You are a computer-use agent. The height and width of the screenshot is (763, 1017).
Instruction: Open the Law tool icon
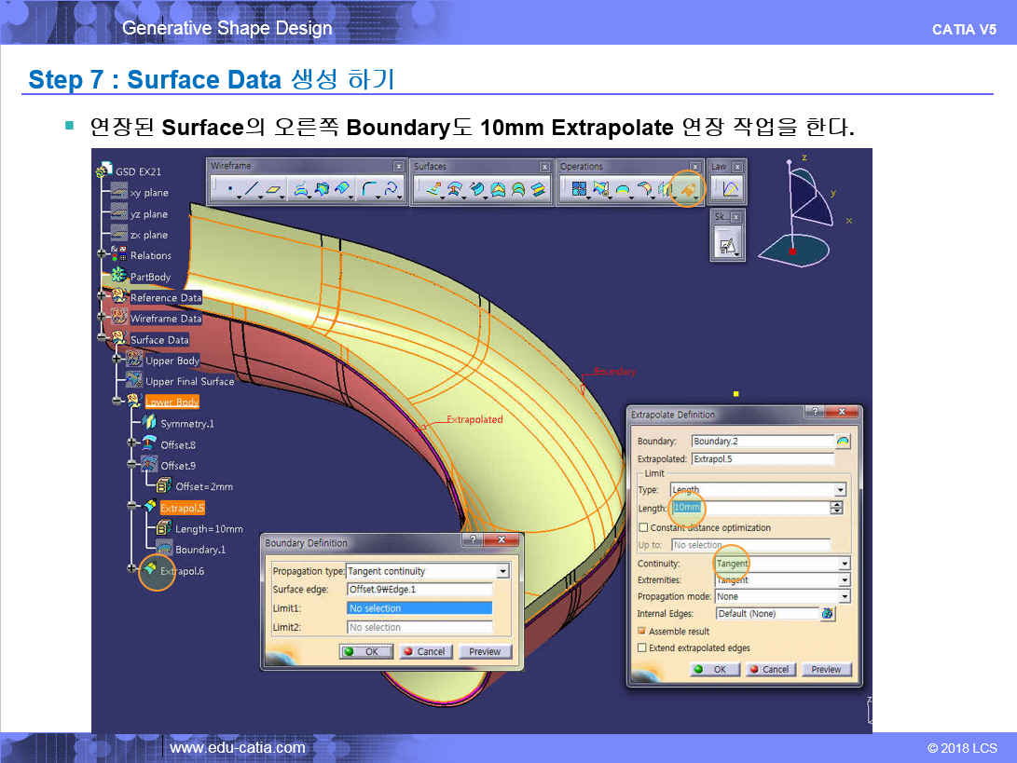click(730, 190)
